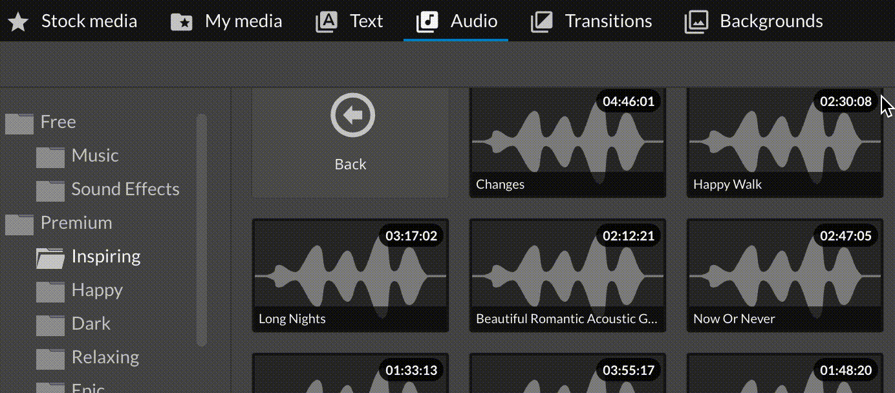The height and width of the screenshot is (393, 895).
Task: Browse the Dark category folder
Action: click(74, 324)
